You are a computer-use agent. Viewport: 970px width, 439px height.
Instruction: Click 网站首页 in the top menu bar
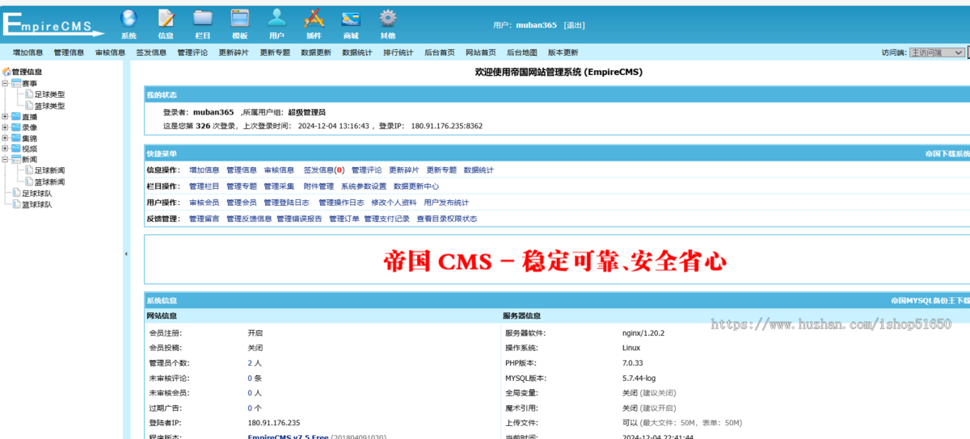click(481, 52)
